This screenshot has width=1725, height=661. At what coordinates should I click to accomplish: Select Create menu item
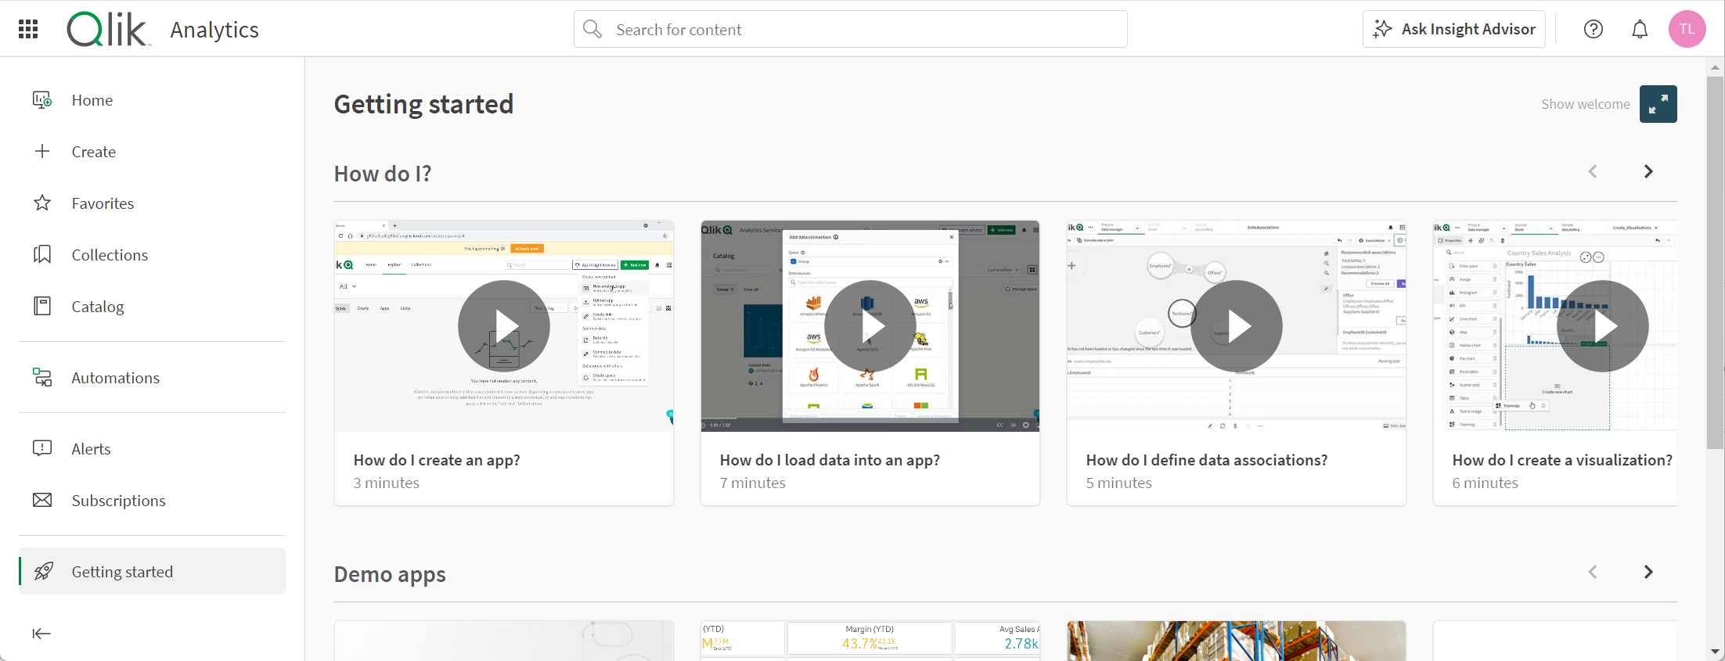(153, 151)
